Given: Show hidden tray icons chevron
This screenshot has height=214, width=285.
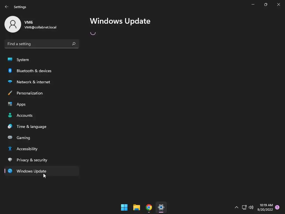Looking at the screenshot, I should 237,207.
